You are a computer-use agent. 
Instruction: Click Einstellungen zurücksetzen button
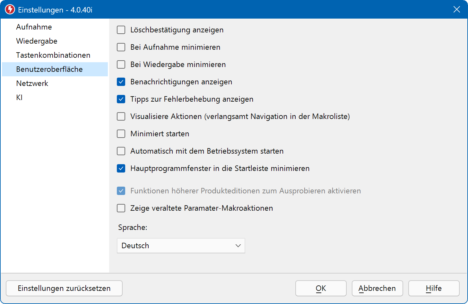point(64,288)
